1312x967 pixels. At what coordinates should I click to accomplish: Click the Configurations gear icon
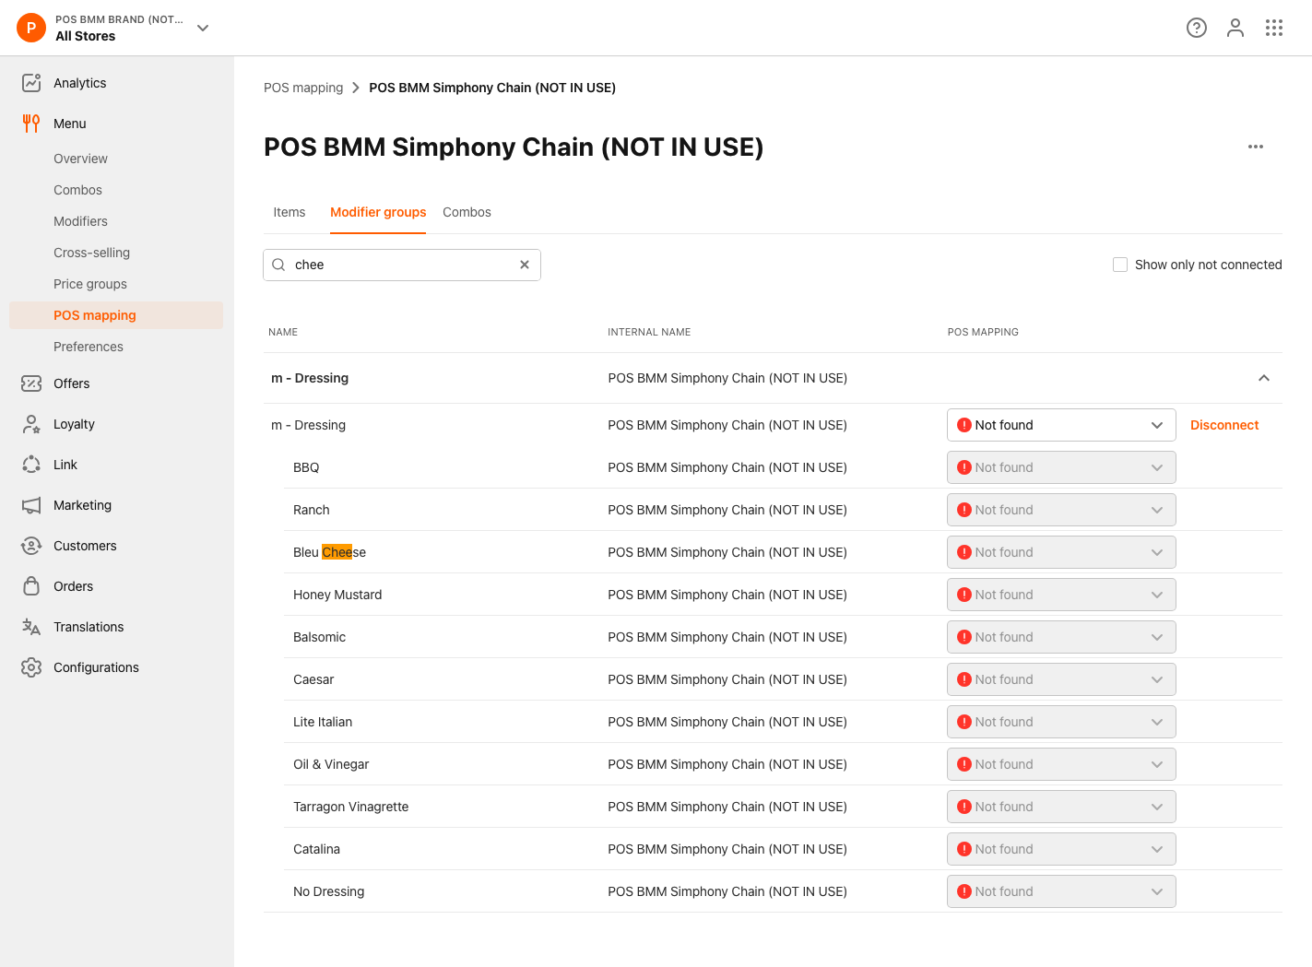31,667
